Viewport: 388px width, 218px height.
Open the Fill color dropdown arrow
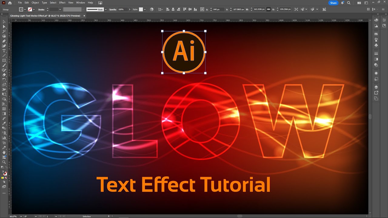25,9
